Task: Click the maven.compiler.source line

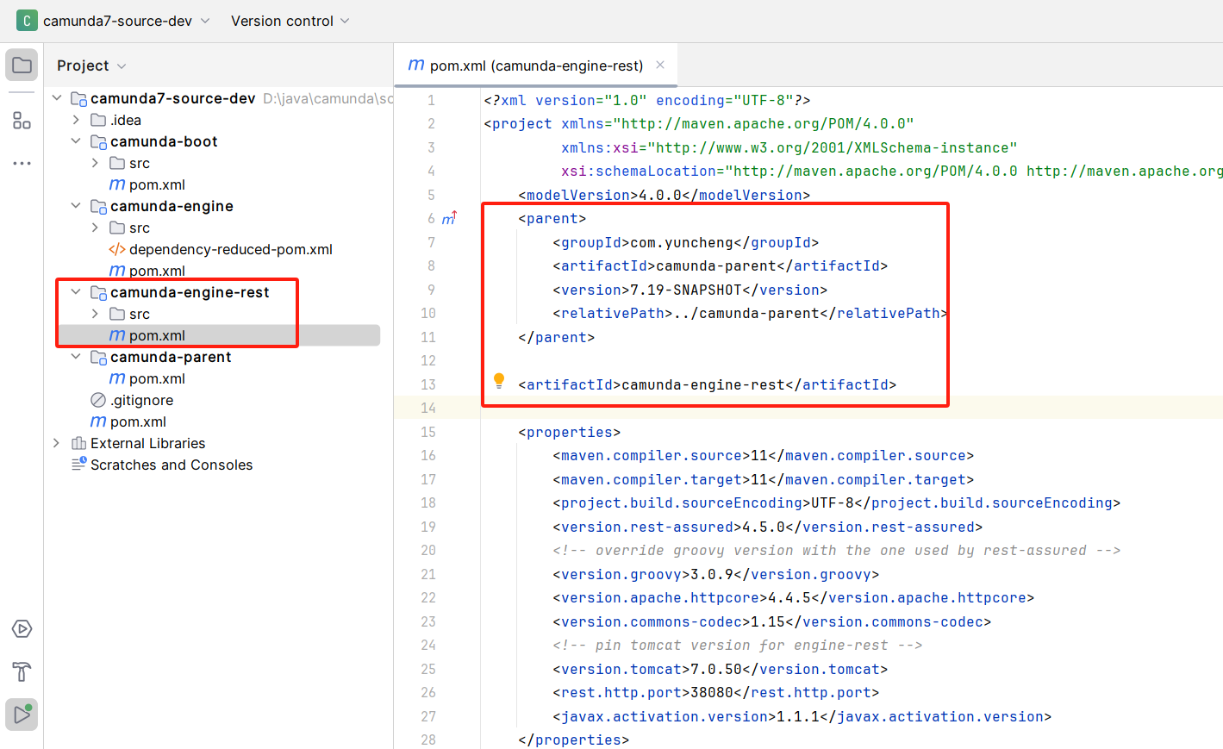Action: click(x=763, y=455)
